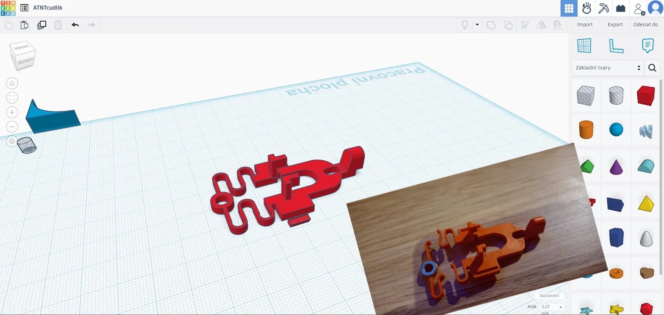Click the Home view button
Screen dimensions: 664x315
click(x=12, y=83)
